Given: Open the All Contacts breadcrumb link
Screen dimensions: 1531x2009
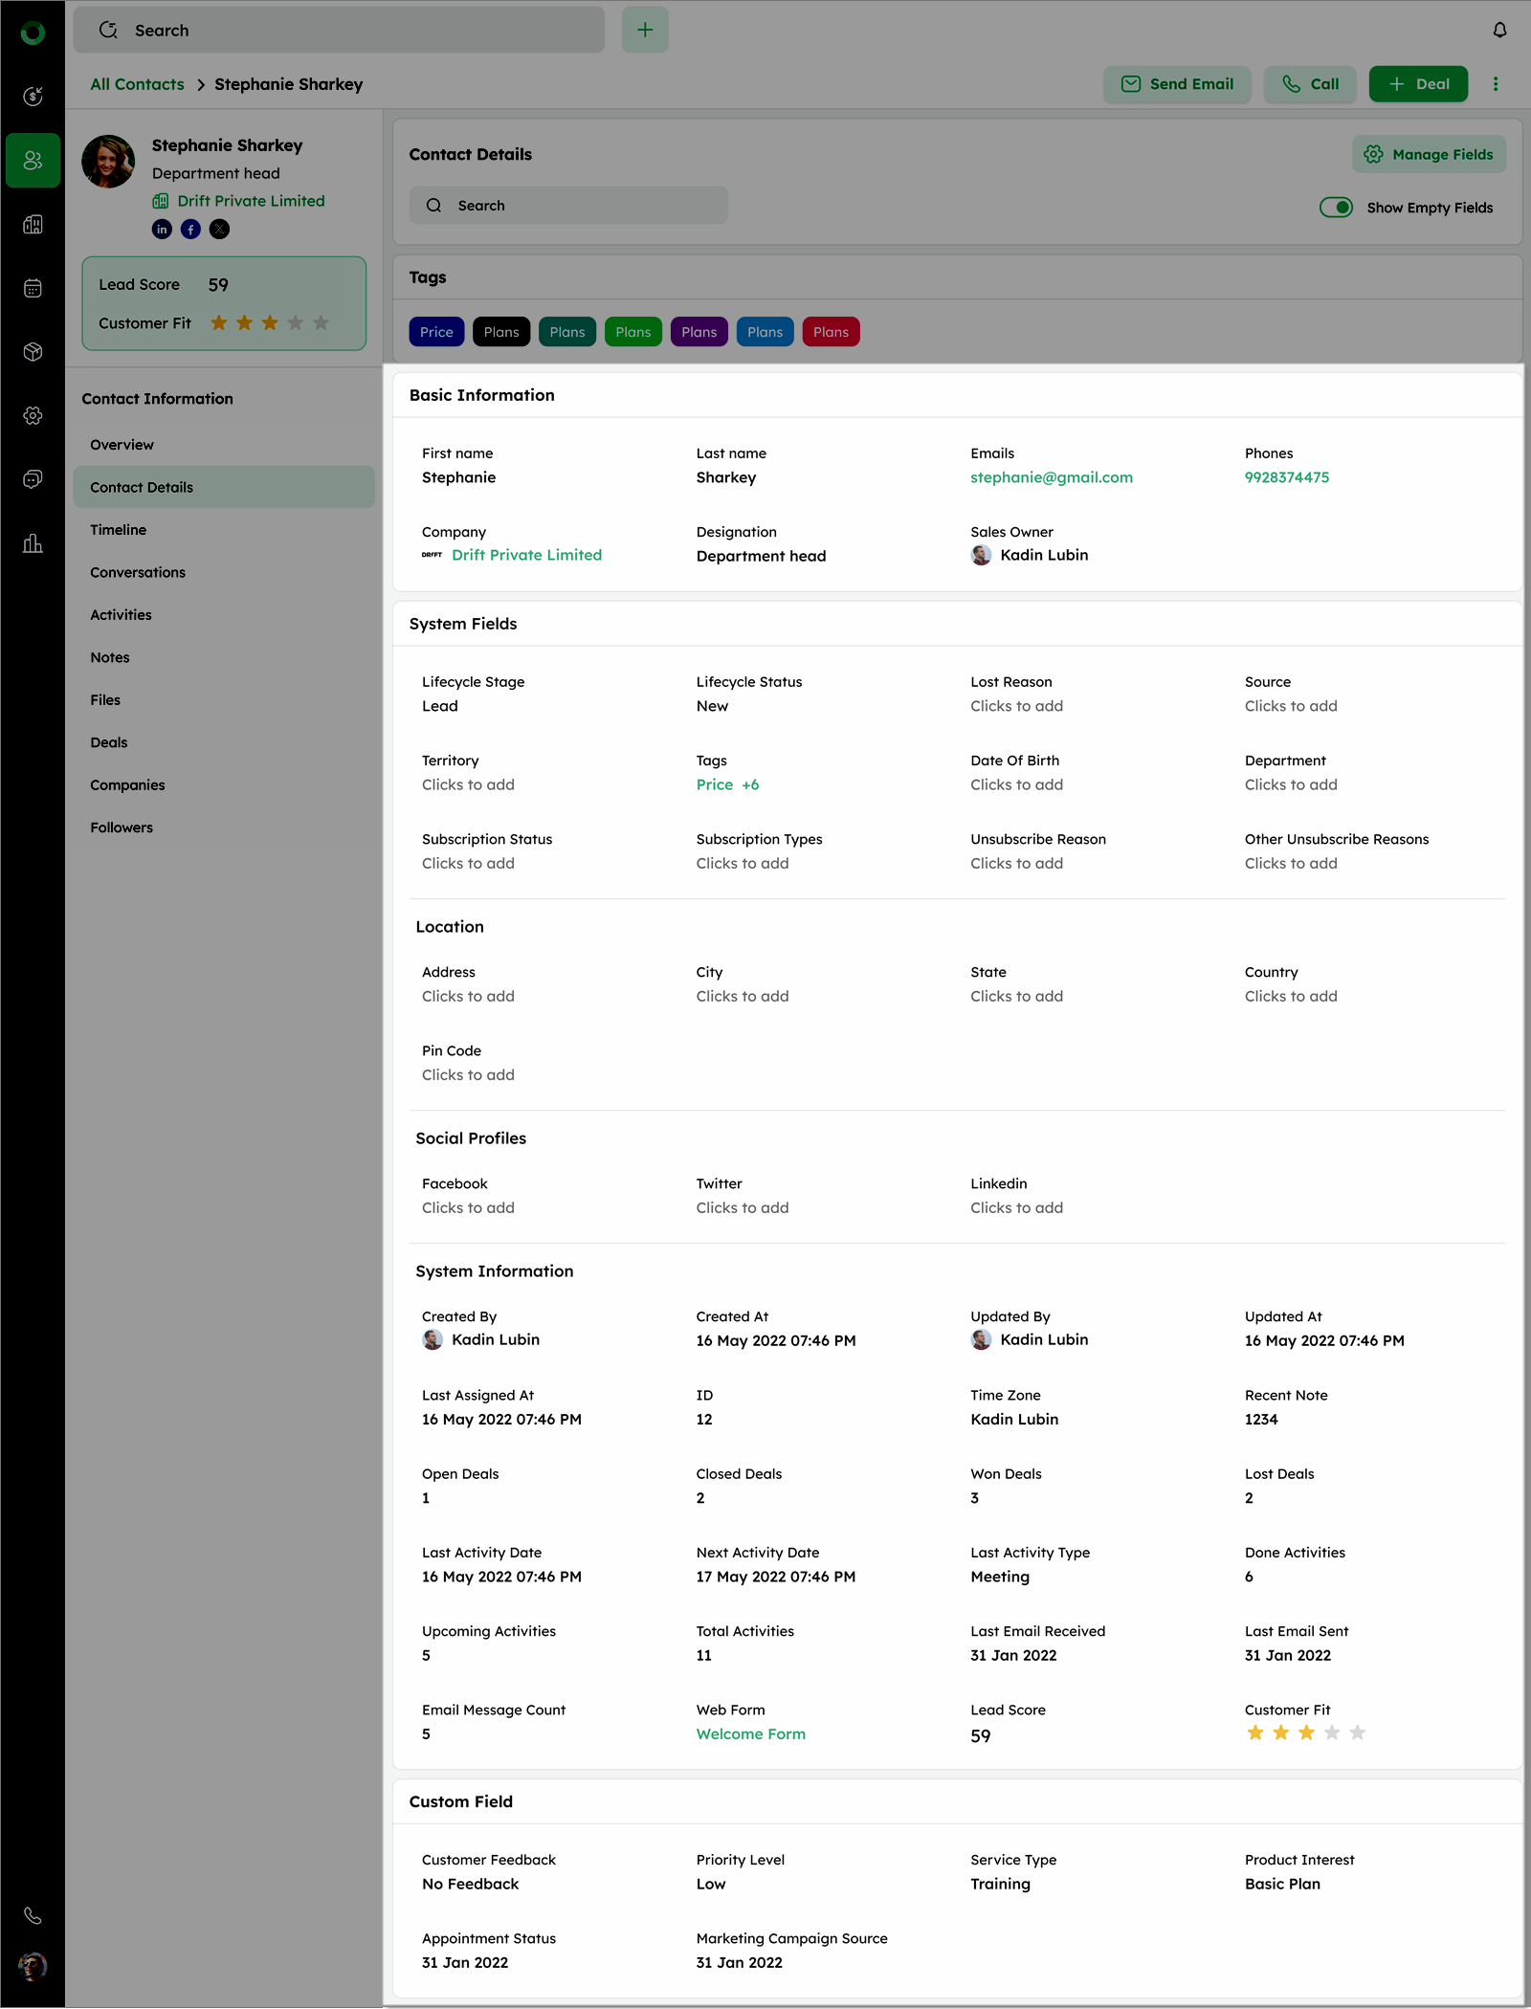Looking at the screenshot, I should coord(137,84).
